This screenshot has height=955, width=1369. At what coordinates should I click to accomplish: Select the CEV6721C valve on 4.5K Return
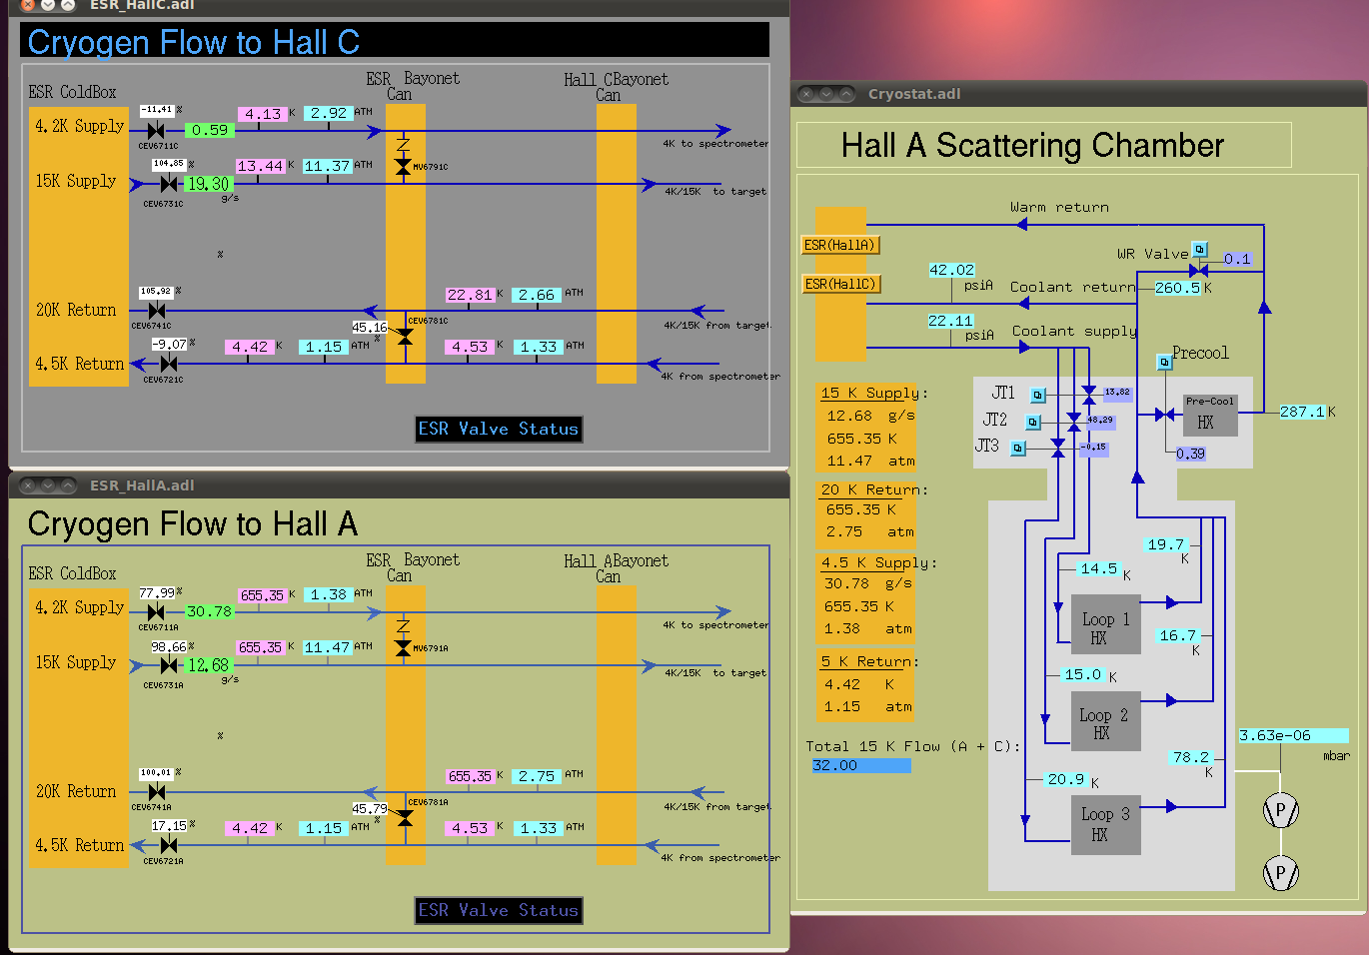[169, 364]
